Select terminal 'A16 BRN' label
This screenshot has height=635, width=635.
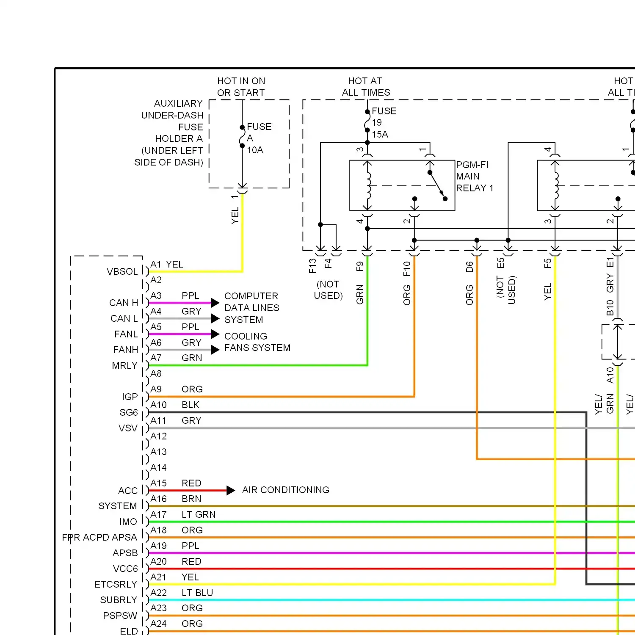coord(176,499)
